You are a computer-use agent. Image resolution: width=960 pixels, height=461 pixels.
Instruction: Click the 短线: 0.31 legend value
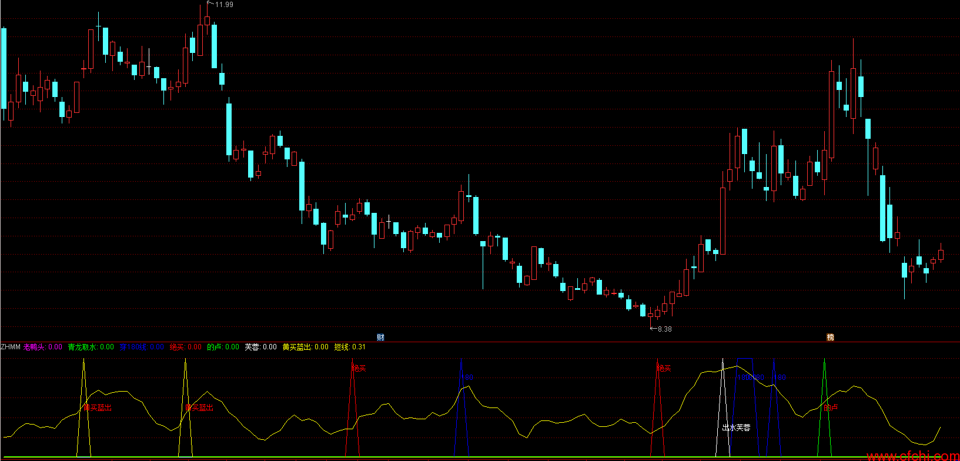point(350,347)
